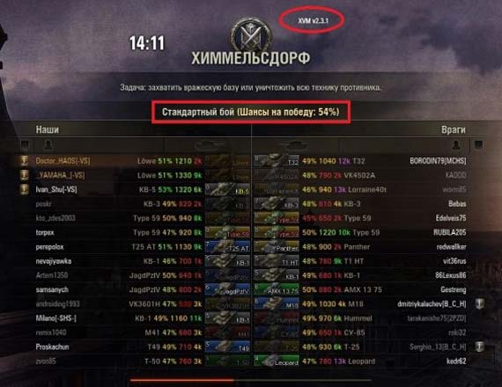502x387 pixels.
Task: Click Ivan_Shu platoon badge icon
Action: [x=25, y=189]
